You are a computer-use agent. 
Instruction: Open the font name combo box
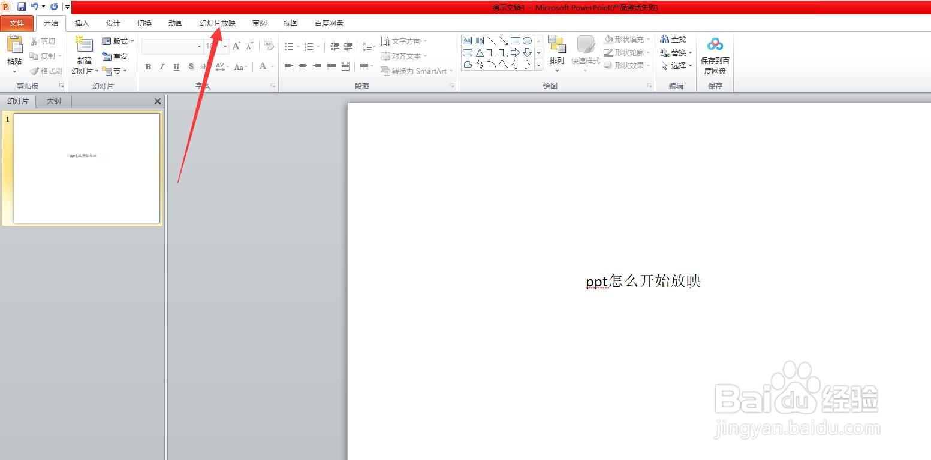pos(173,46)
